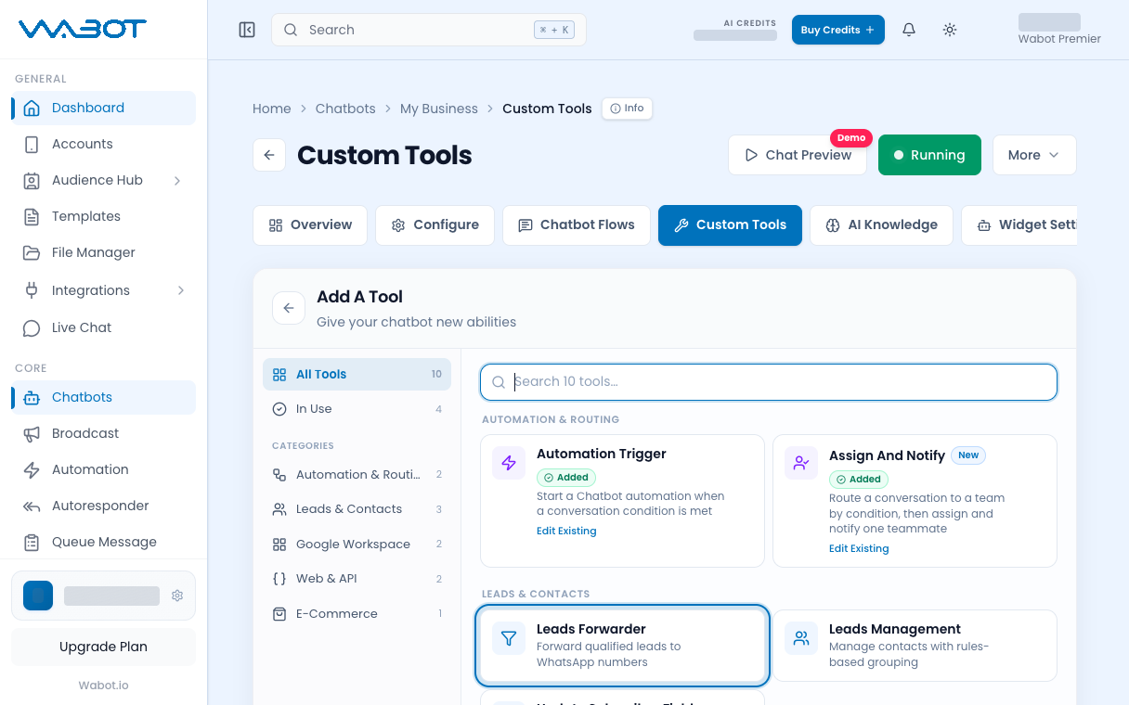
Task: Click the Queue Message clipboard icon
Action: tap(32, 542)
